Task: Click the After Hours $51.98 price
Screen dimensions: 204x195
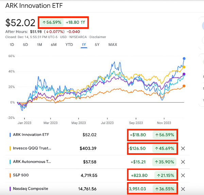Action: point(36,32)
